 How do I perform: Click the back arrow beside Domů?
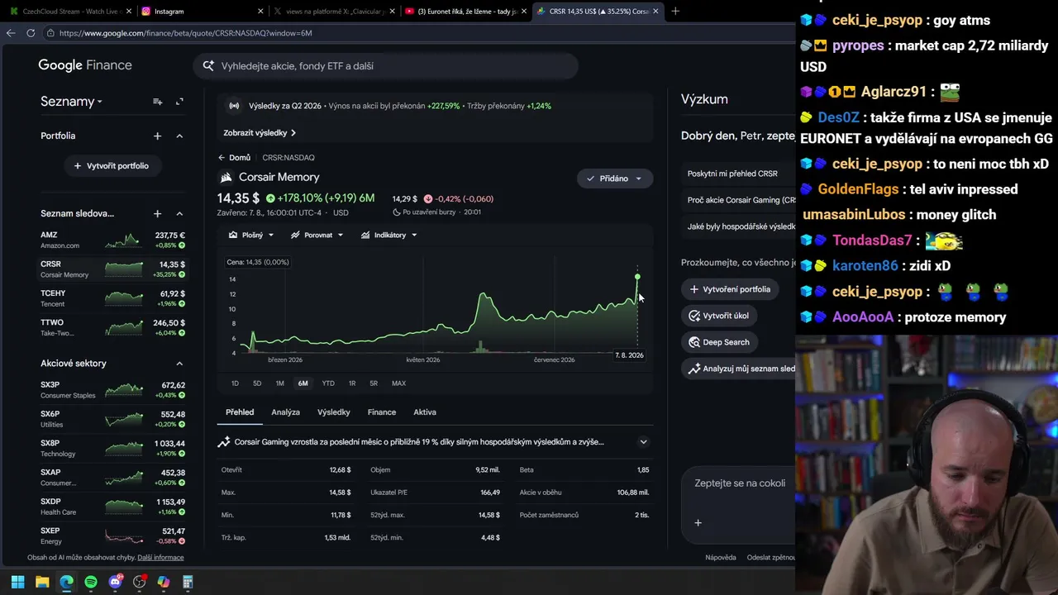[x=222, y=158]
